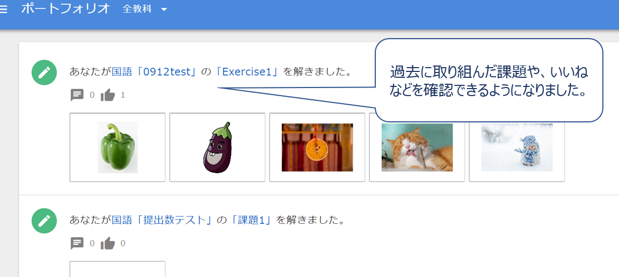Open the green bell pepper thumbnail
The image size is (619, 277).
[x=118, y=147]
